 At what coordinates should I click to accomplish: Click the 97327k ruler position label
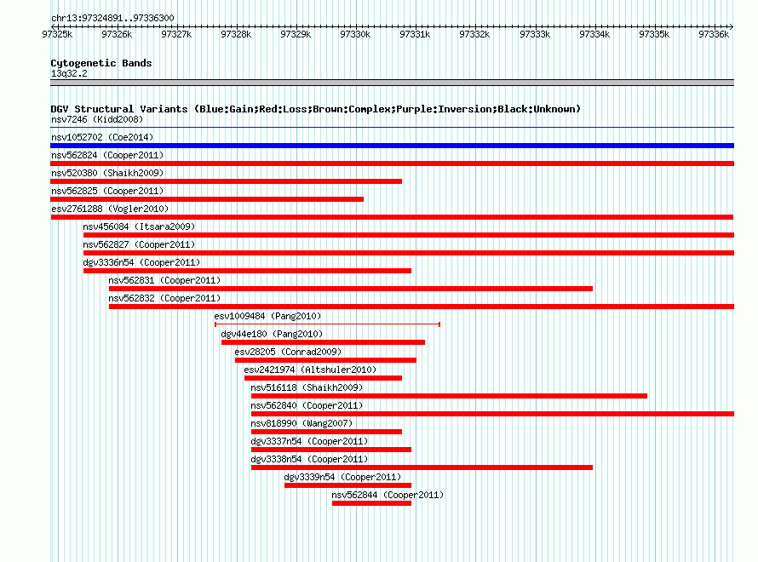pos(176,34)
